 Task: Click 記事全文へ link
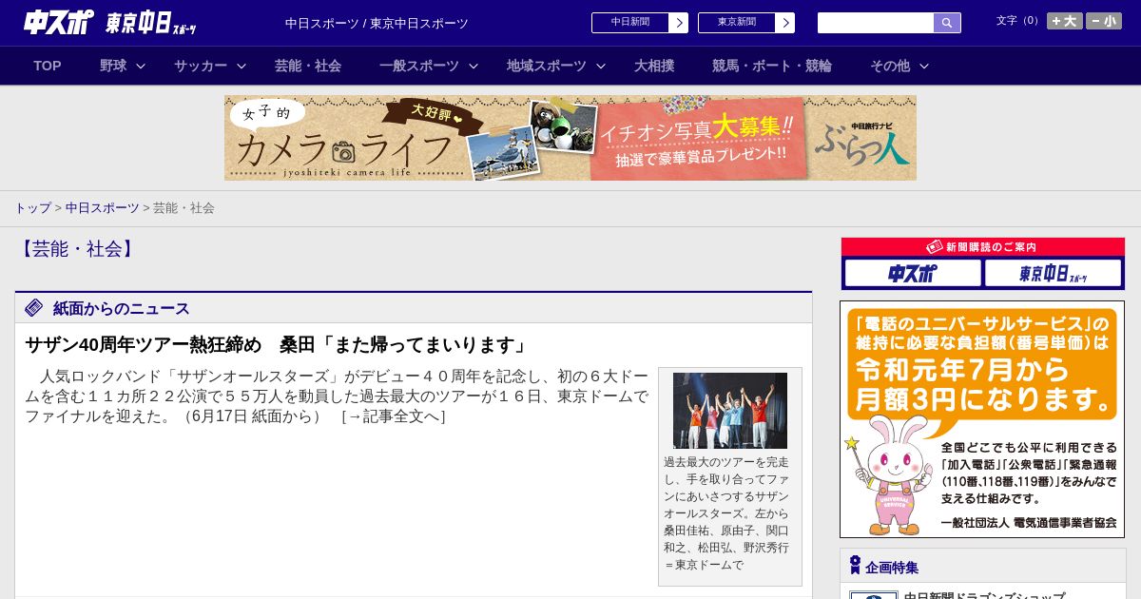[x=393, y=416]
